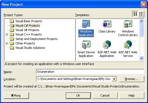Image resolution: width=148 pixels, height=103 pixels.
Task: Click the templates scrollbar down arrow
Action: (x=141, y=58)
